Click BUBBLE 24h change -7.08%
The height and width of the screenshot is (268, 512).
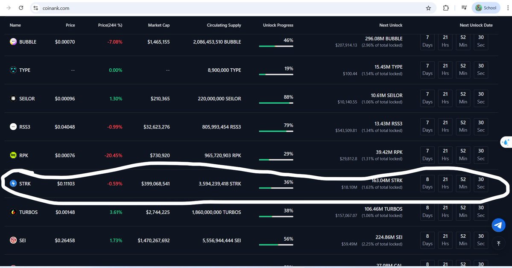point(115,42)
